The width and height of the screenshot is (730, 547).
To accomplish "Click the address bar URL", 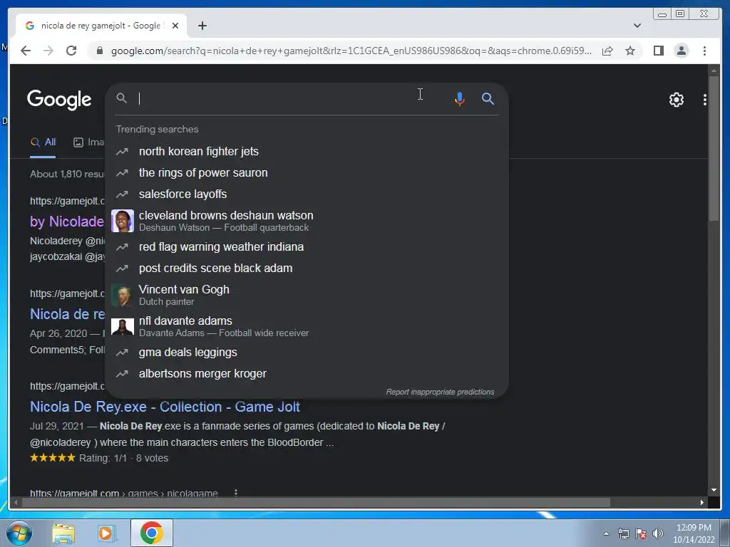I will (351, 51).
